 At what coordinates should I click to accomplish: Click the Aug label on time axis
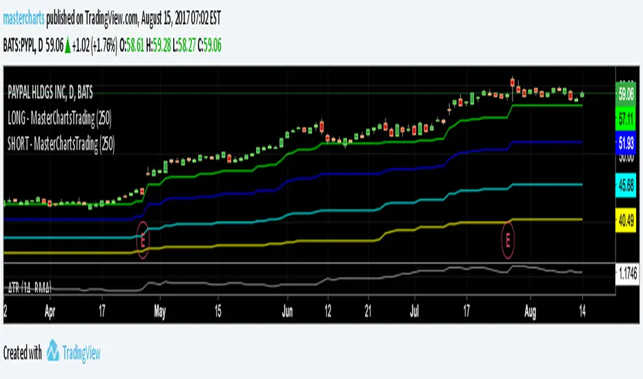tap(531, 312)
